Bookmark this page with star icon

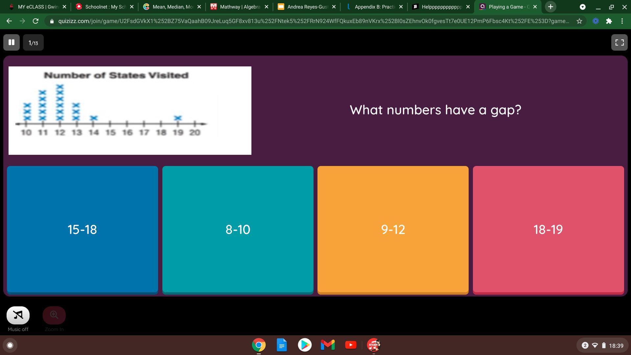click(x=579, y=21)
